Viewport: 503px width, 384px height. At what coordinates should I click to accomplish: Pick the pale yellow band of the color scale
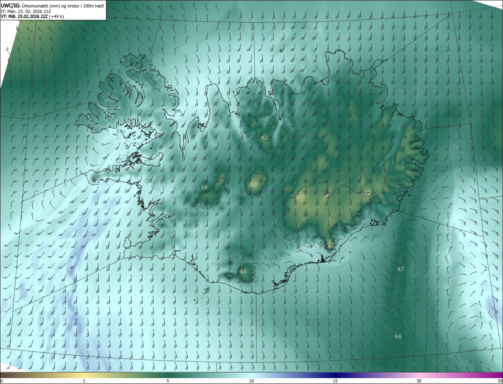(x=84, y=375)
